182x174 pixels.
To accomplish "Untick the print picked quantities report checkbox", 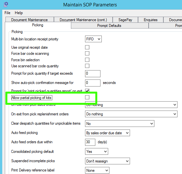I will tap(87, 90).
